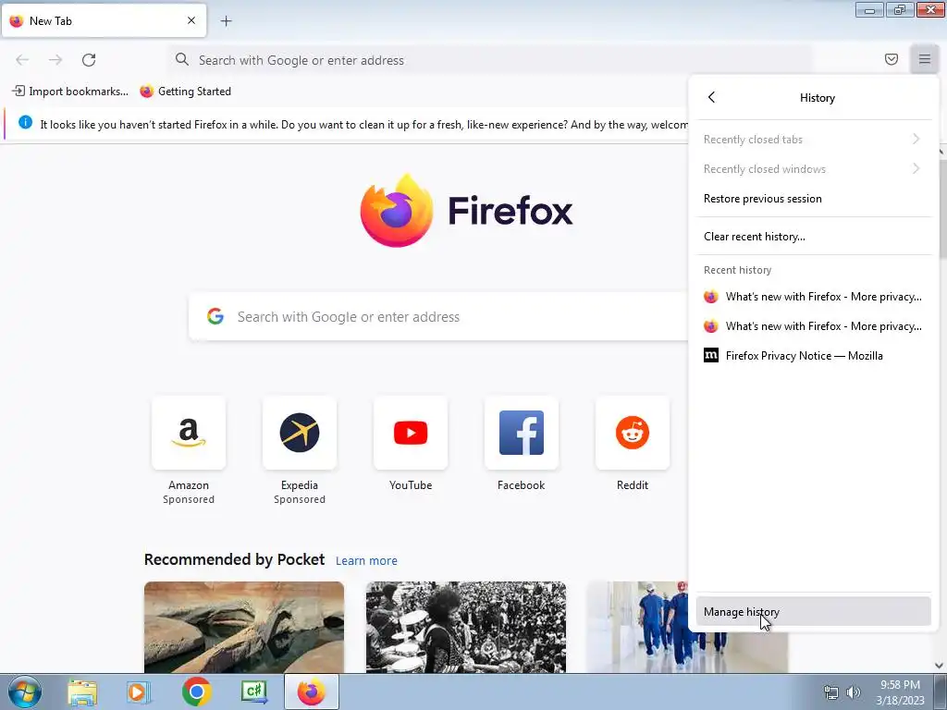
Task: Click the search magnifier in address bar
Action: [x=182, y=59]
